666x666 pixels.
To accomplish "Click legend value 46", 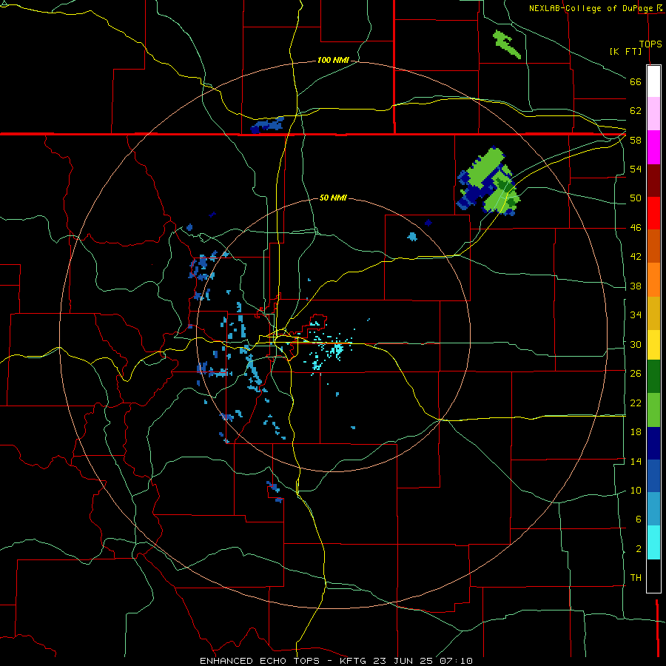I will (636, 228).
